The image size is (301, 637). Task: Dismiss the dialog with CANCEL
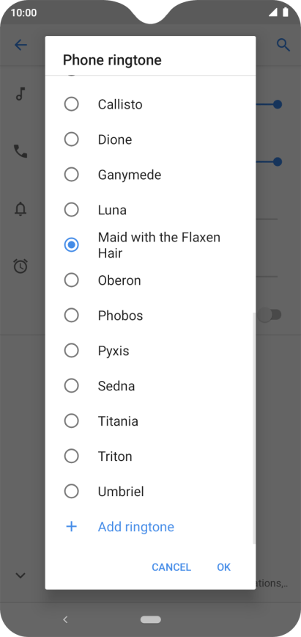(171, 567)
